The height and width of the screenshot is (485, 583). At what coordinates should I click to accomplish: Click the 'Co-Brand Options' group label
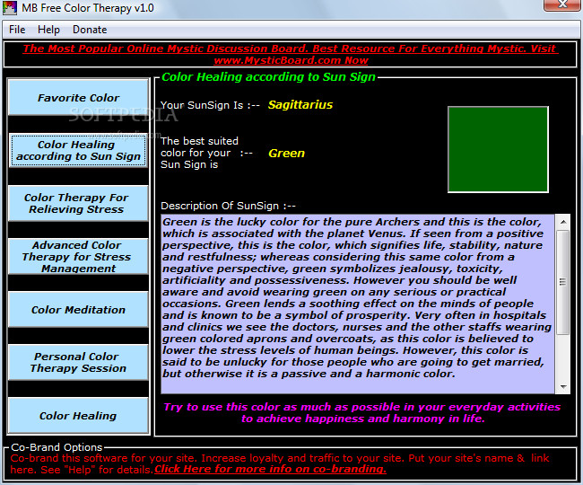pyautogui.click(x=57, y=447)
